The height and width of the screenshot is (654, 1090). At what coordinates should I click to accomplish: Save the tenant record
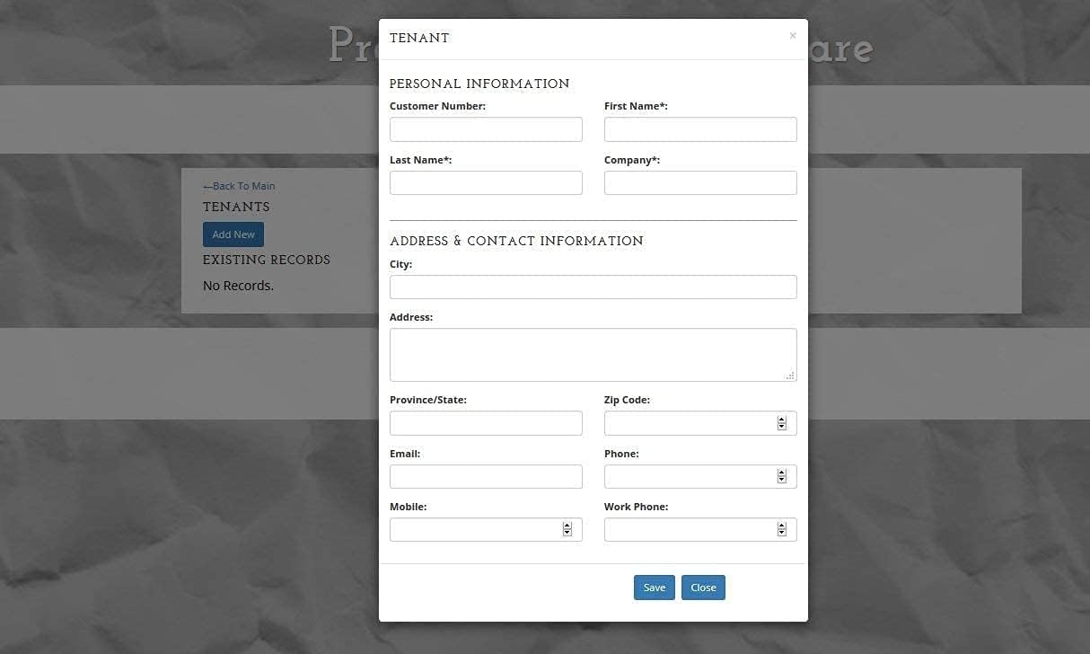pos(654,588)
